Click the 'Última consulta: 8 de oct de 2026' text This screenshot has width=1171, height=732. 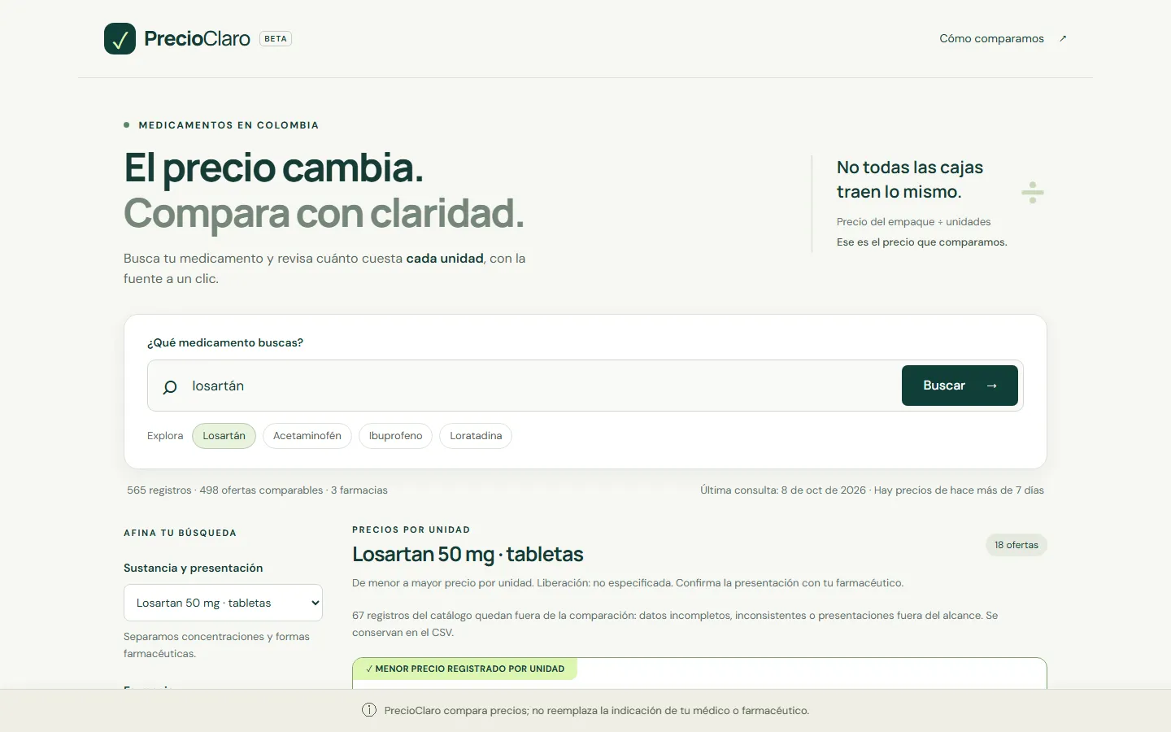(x=783, y=490)
